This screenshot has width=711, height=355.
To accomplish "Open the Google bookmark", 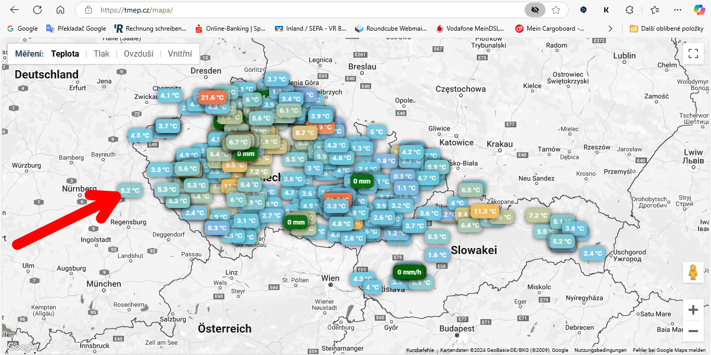I will [x=22, y=29].
